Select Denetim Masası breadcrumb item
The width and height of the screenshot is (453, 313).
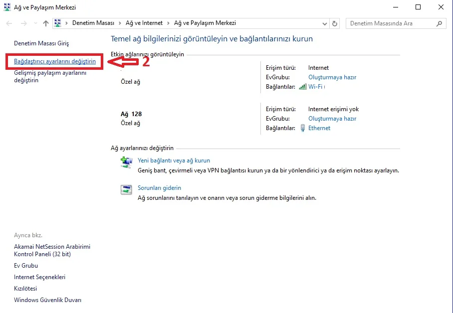pyautogui.click(x=93, y=23)
